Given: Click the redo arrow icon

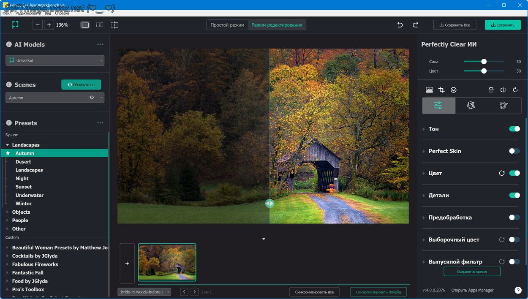Looking at the screenshot, I should [x=415, y=25].
